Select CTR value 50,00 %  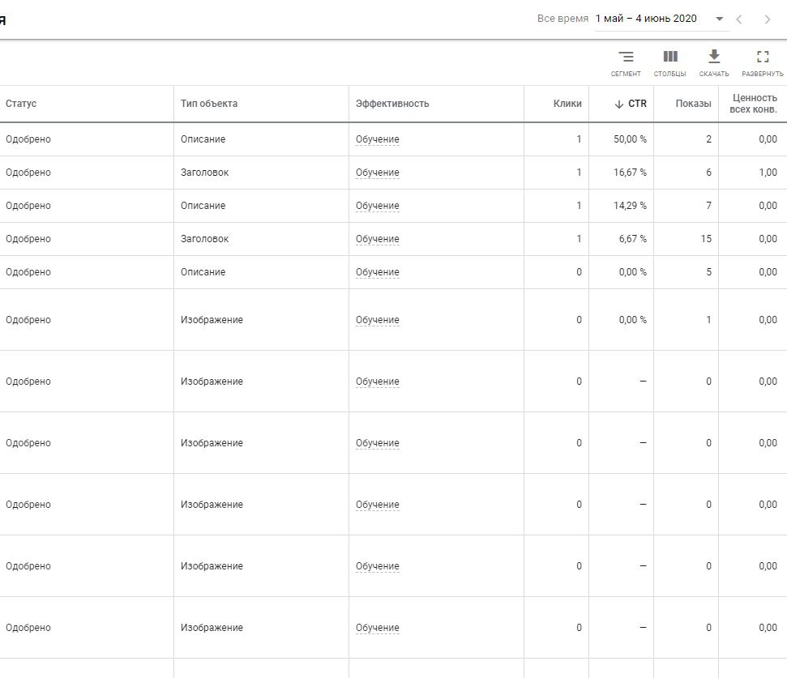pyautogui.click(x=630, y=139)
